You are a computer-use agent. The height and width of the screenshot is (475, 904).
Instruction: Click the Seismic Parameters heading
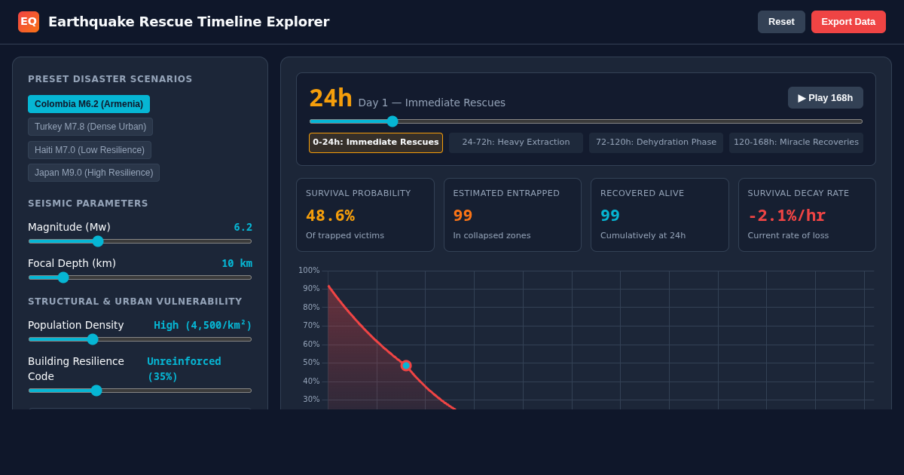pyautogui.click(x=88, y=204)
